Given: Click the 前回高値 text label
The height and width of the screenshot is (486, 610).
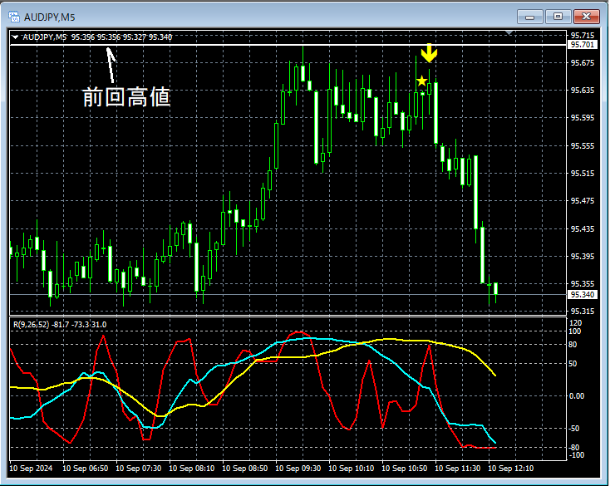Looking at the screenshot, I should [126, 97].
